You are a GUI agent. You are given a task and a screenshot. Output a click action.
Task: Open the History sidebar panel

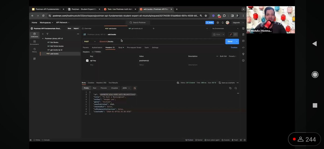click(35, 50)
